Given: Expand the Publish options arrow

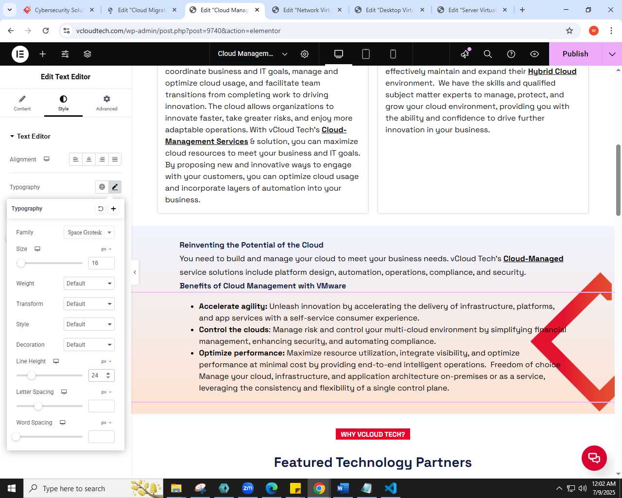Looking at the screenshot, I should (612, 54).
